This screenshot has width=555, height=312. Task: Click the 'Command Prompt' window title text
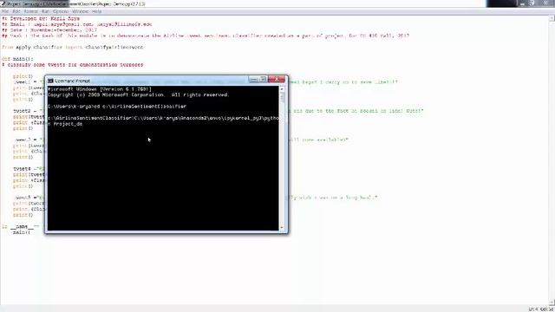73,81
